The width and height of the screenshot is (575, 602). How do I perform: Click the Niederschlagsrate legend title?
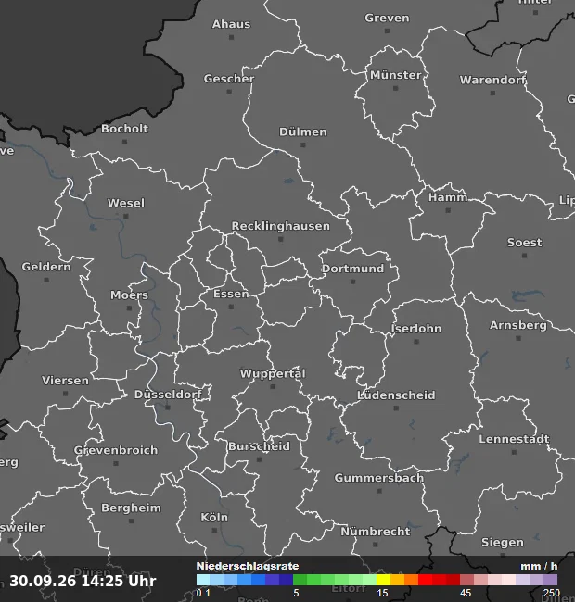(248, 566)
